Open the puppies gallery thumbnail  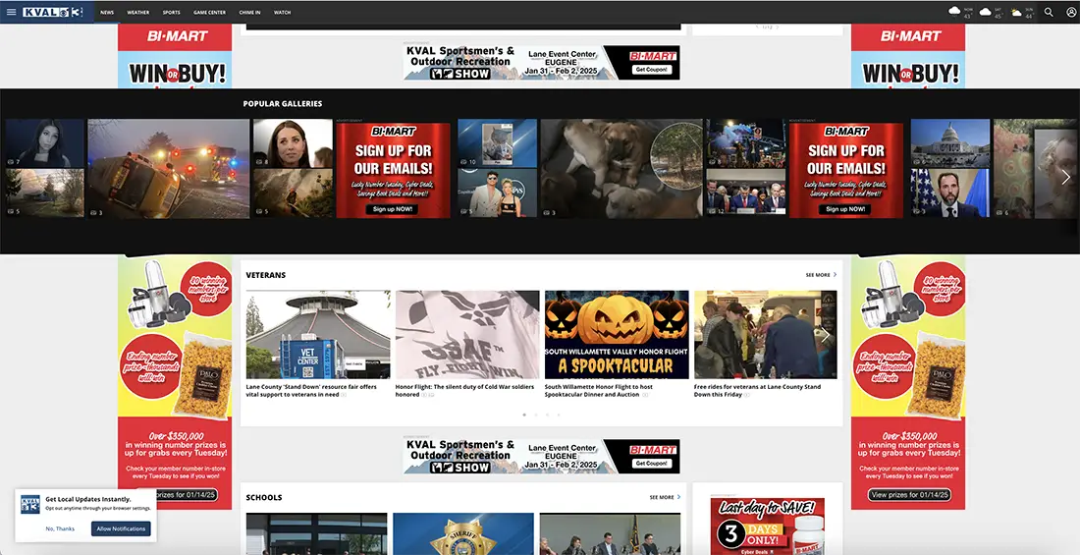coord(621,169)
